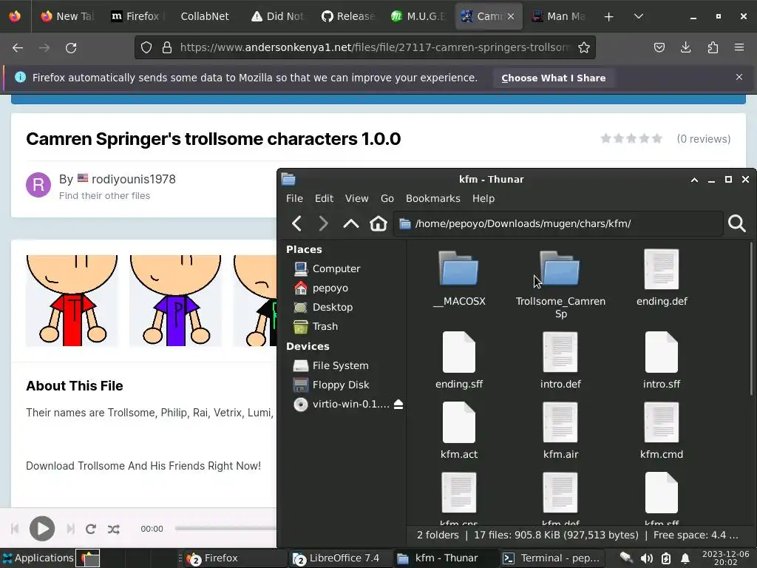Screen dimensions: 757x568
Task: Select intro.sff file
Action: [662, 361]
